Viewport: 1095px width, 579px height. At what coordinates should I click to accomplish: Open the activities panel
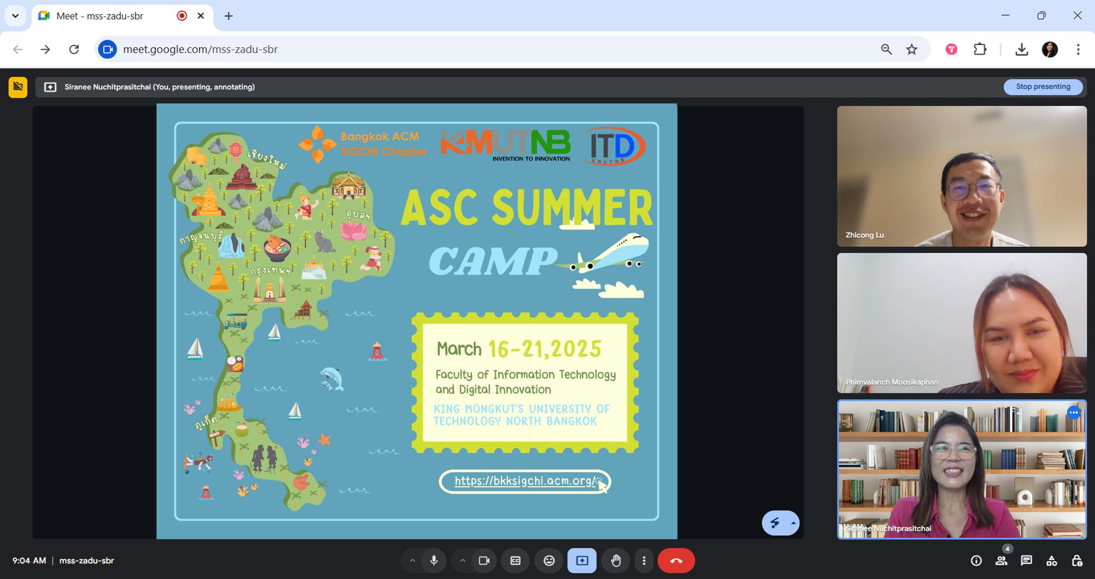pos(1052,560)
